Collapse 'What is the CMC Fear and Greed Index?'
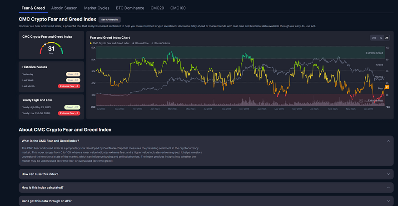The width and height of the screenshot is (398, 206). [x=206, y=141]
